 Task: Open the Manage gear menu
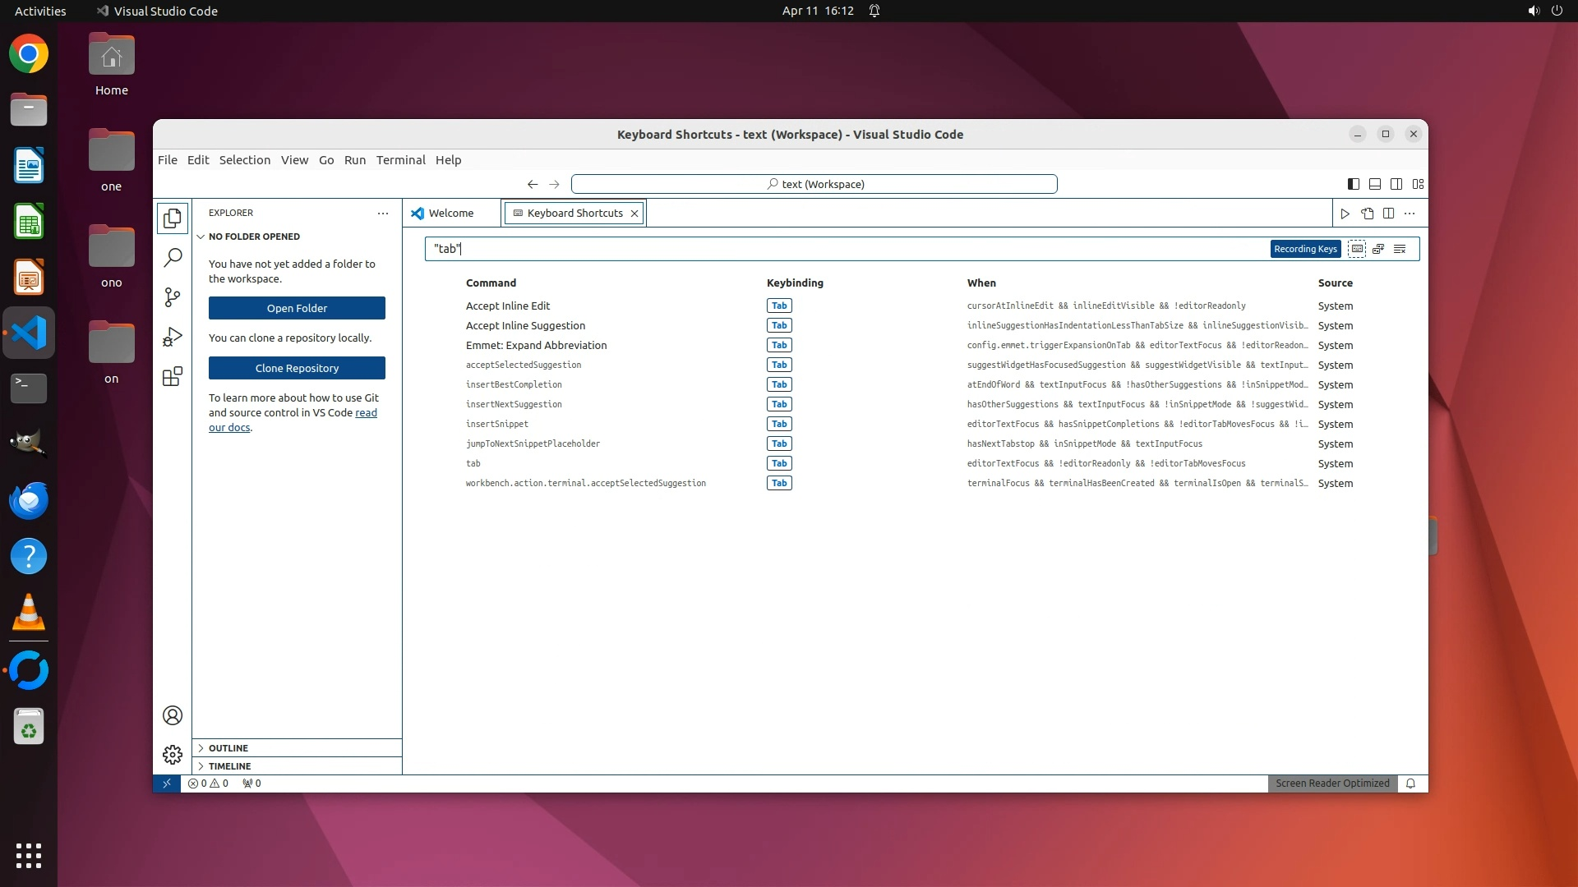173,755
